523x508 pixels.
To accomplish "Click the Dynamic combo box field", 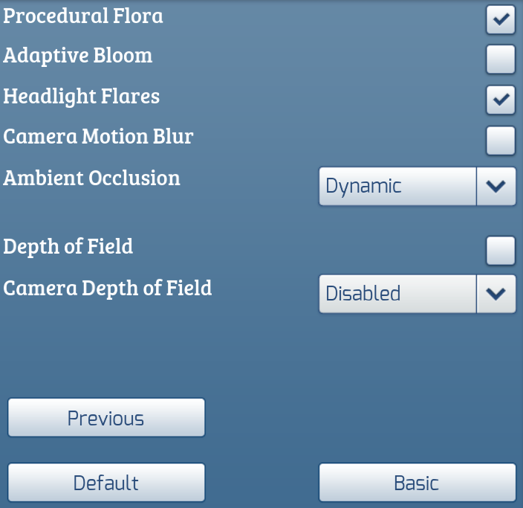I will click(397, 186).
